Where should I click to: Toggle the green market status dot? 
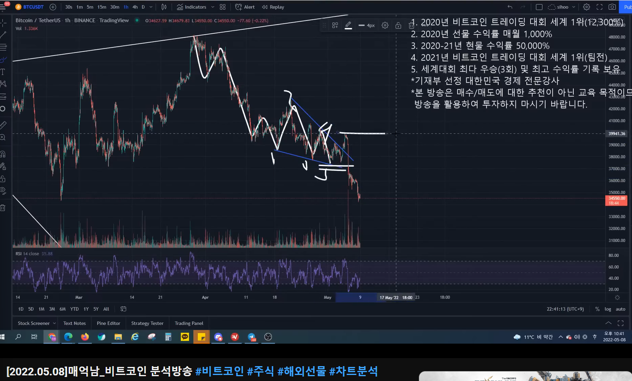pos(137,20)
